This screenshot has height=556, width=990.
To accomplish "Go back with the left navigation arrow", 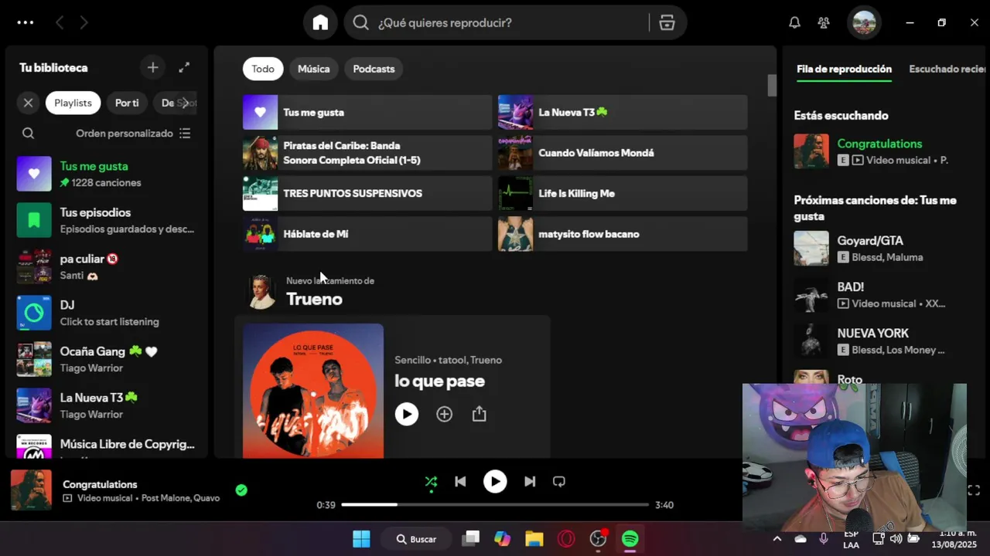I will tap(60, 22).
